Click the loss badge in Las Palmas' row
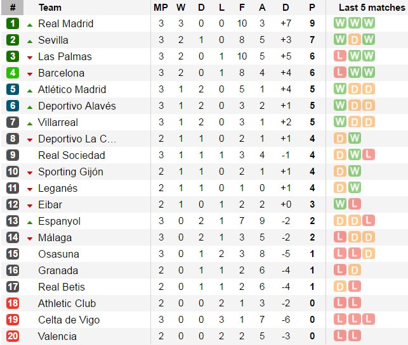Viewport: 408px width, 345px height. click(340, 56)
